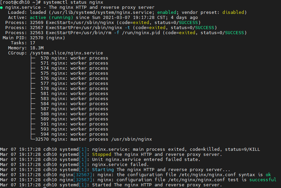The image size is (281, 188).
Task: Click worker process row 588
Action: (x=69, y=114)
